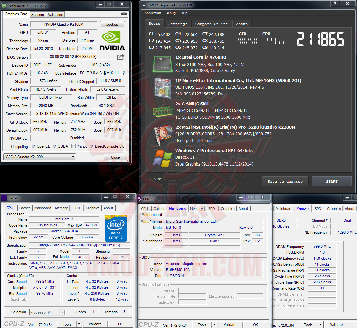Click Validate in left CPU-Z window
Image resolution: width=357 pixels, height=328 pixels.
(x=95, y=324)
